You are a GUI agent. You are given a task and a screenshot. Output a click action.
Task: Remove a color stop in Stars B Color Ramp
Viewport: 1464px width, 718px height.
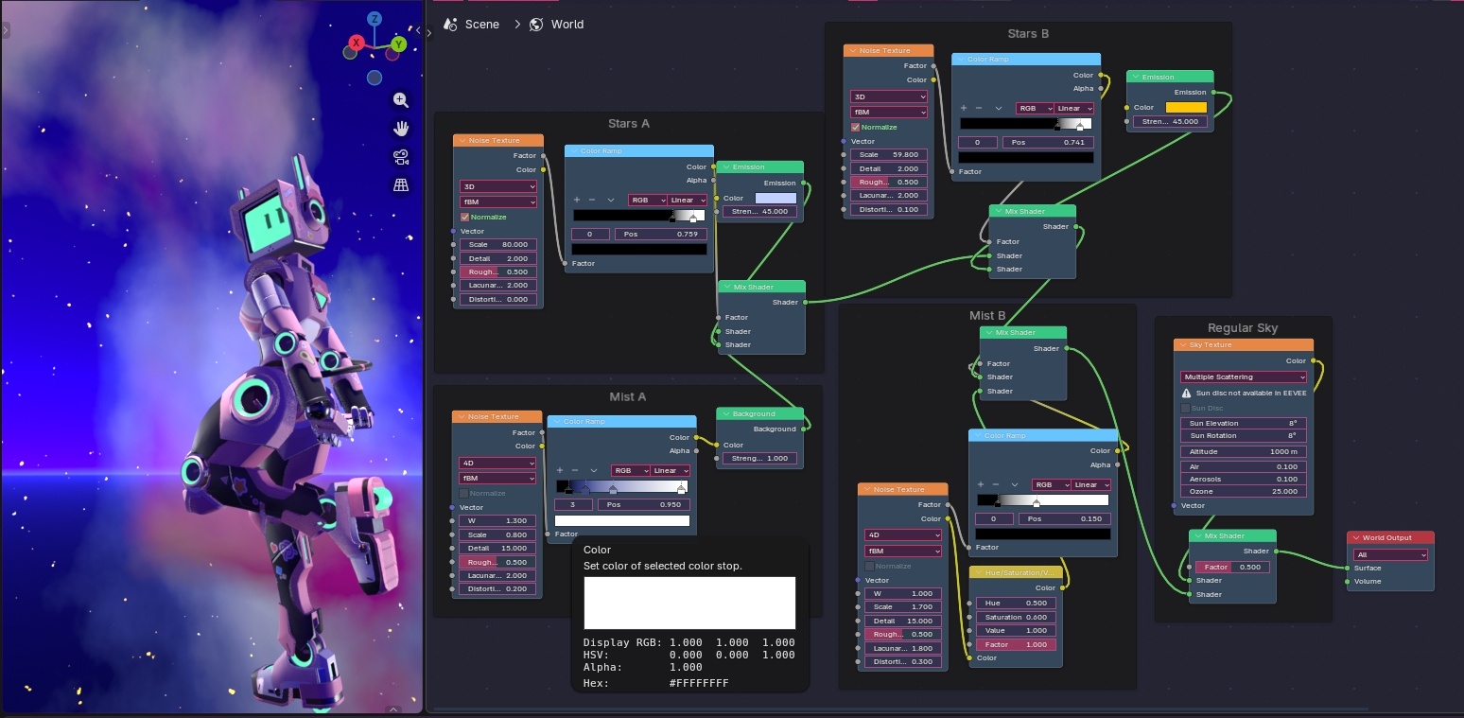pos(979,109)
